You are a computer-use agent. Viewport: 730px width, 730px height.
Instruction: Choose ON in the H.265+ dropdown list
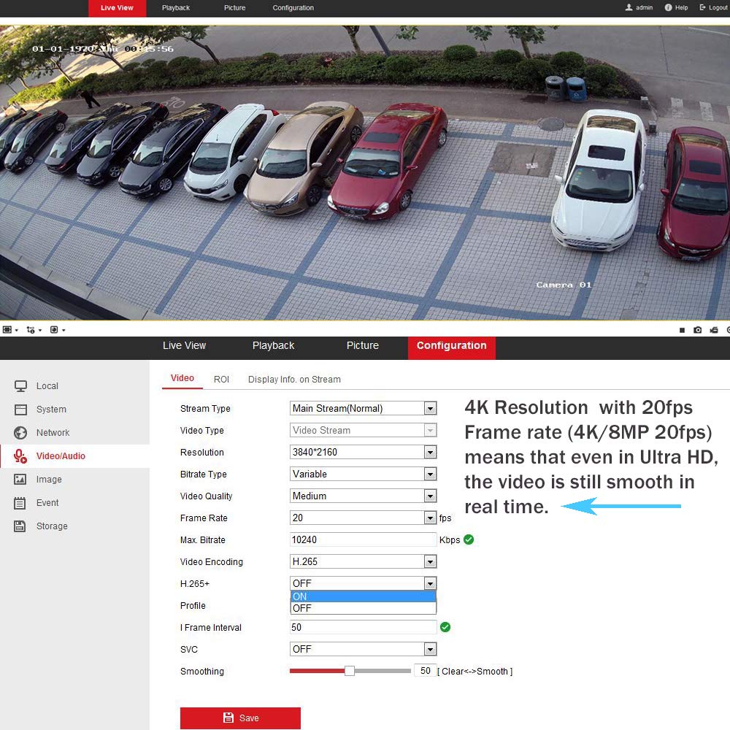[x=362, y=596]
